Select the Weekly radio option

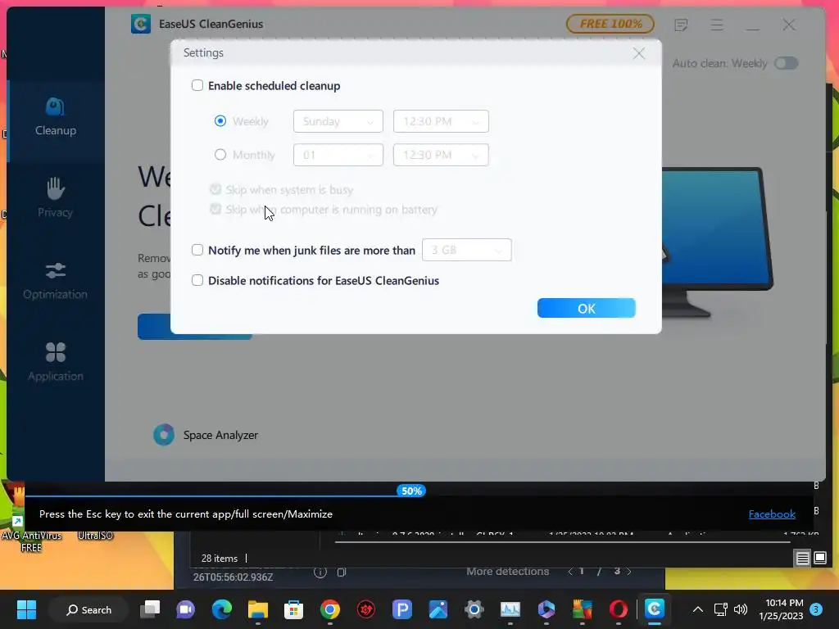[220, 121]
